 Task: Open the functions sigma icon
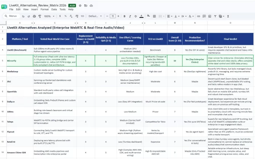pos(228,16)
